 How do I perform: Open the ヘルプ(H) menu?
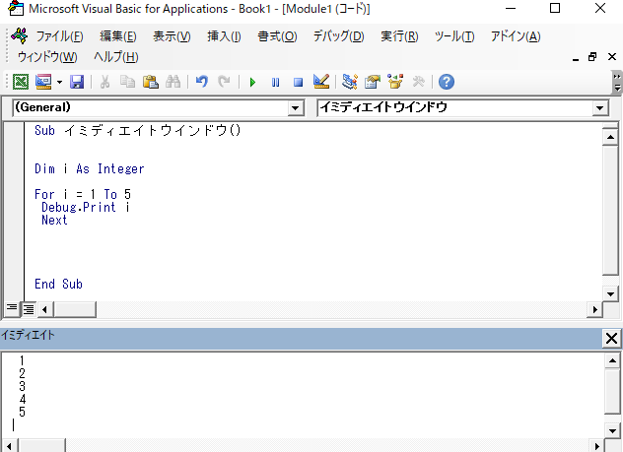tap(116, 57)
